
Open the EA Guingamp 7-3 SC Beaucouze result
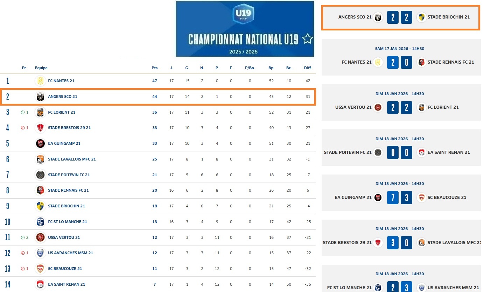(399, 198)
